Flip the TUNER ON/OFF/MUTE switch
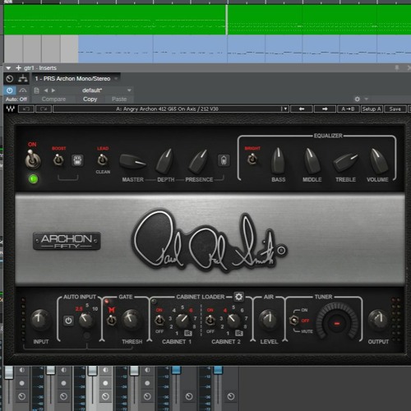Image resolution: width=411 pixels, height=411 pixels. pyautogui.click(x=294, y=320)
